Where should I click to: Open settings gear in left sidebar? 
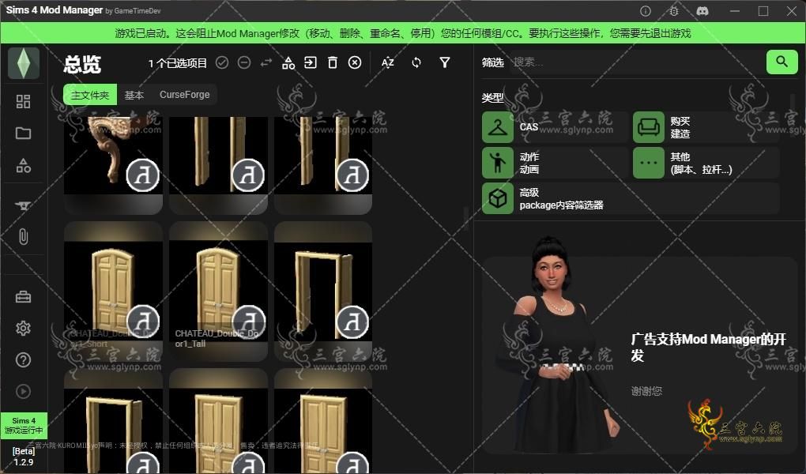pos(23,328)
